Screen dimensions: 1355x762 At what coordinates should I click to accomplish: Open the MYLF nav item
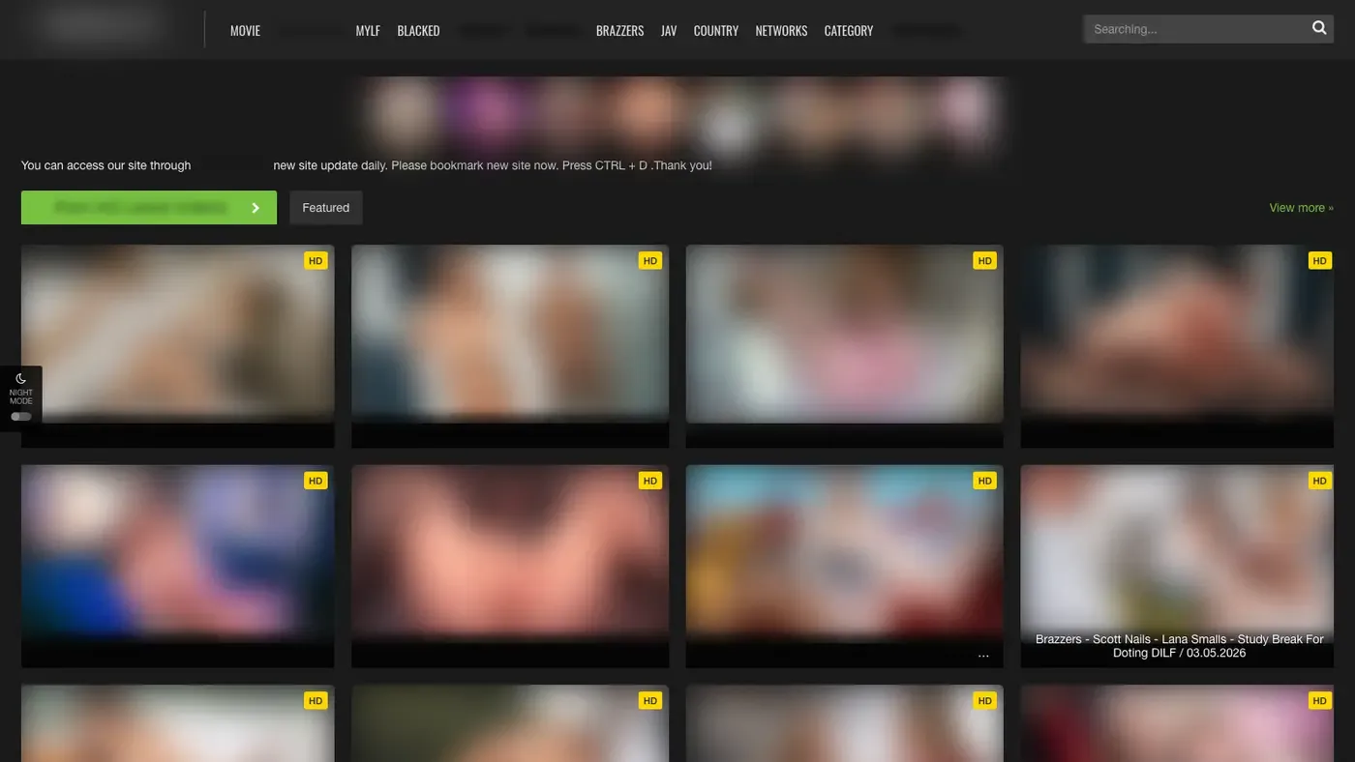click(x=368, y=31)
